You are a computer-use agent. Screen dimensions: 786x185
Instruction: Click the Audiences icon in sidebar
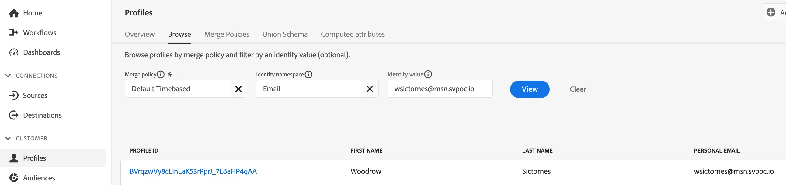click(x=14, y=178)
